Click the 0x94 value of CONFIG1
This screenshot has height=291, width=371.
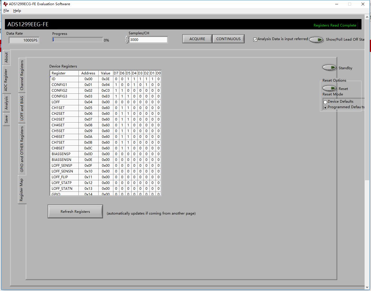106,85
